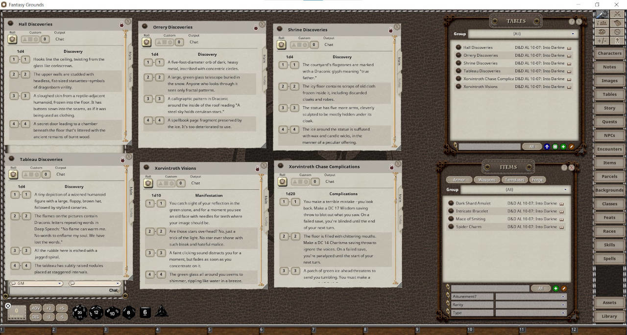Open the book icon beside Hall Discoveries entry
The height and width of the screenshot is (335, 627).
(569, 47)
